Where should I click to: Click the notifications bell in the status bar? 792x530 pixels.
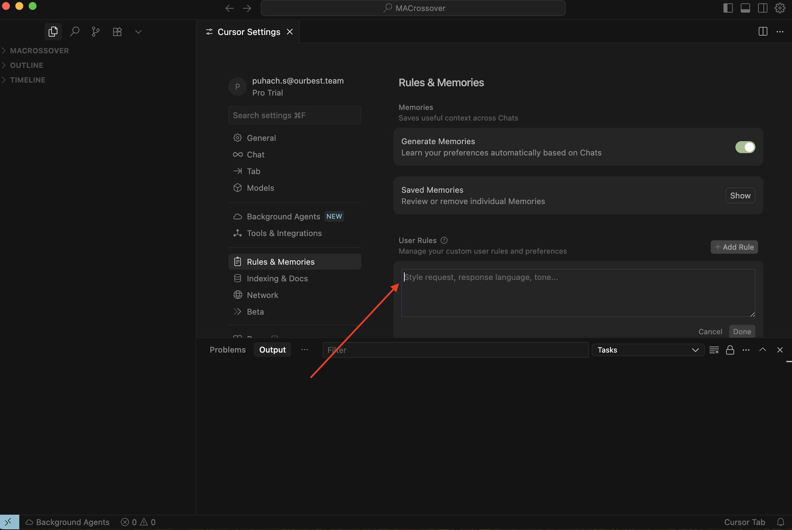click(780, 522)
